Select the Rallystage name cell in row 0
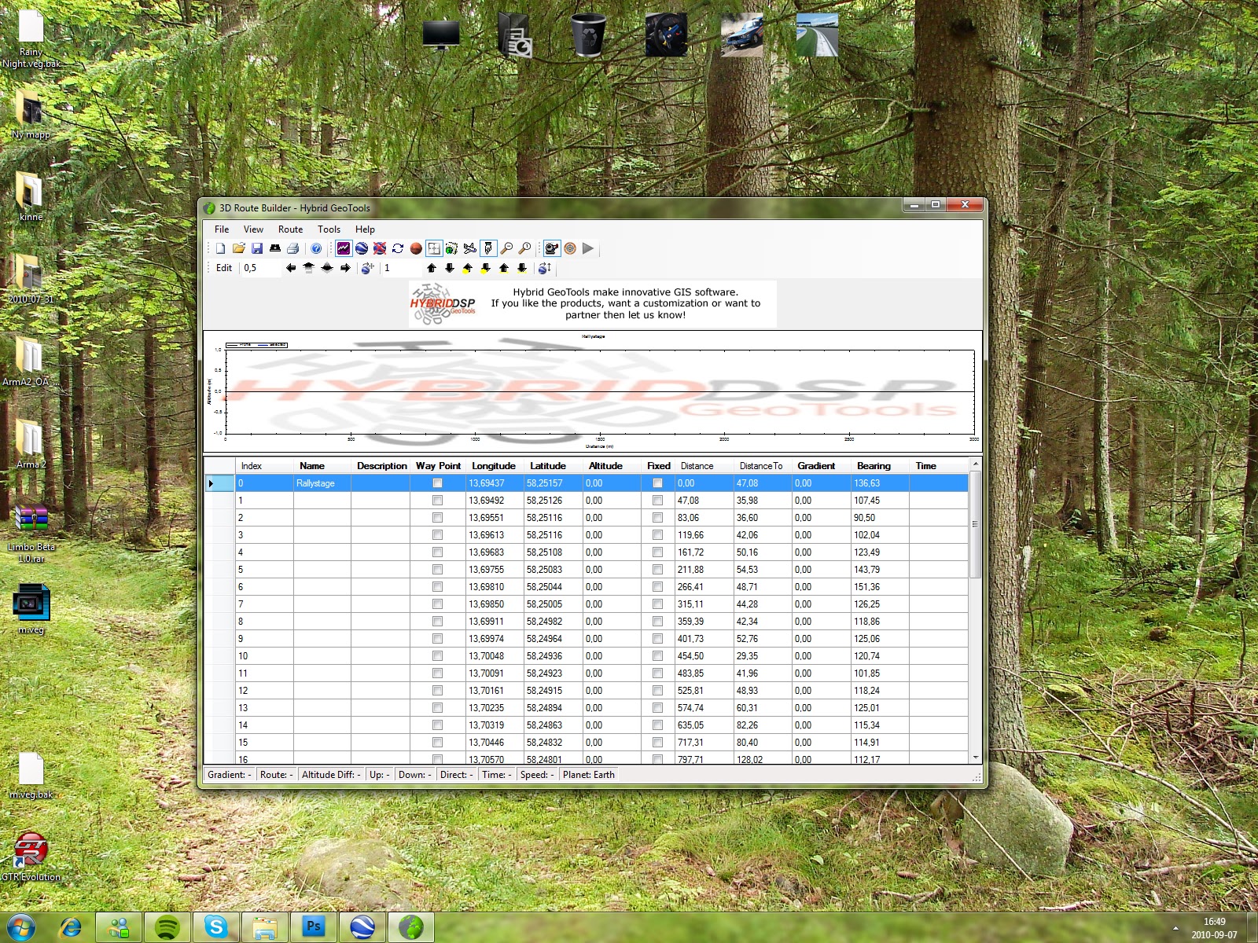1258x943 pixels. [x=322, y=483]
